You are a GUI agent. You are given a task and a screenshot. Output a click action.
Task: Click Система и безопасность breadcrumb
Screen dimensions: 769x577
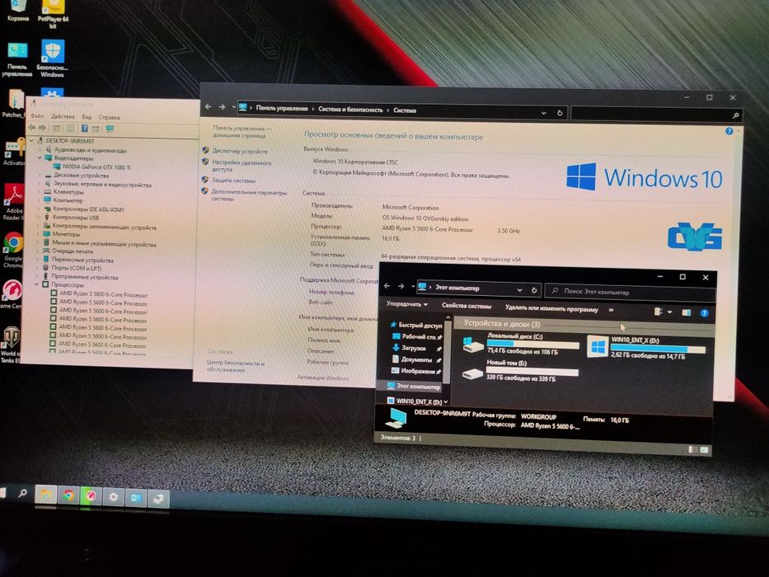click(350, 110)
